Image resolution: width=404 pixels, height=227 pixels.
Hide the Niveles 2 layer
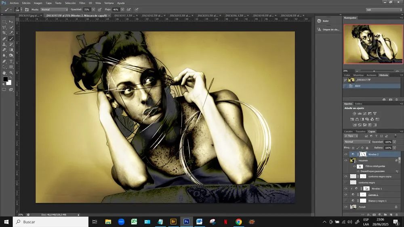(x=346, y=154)
